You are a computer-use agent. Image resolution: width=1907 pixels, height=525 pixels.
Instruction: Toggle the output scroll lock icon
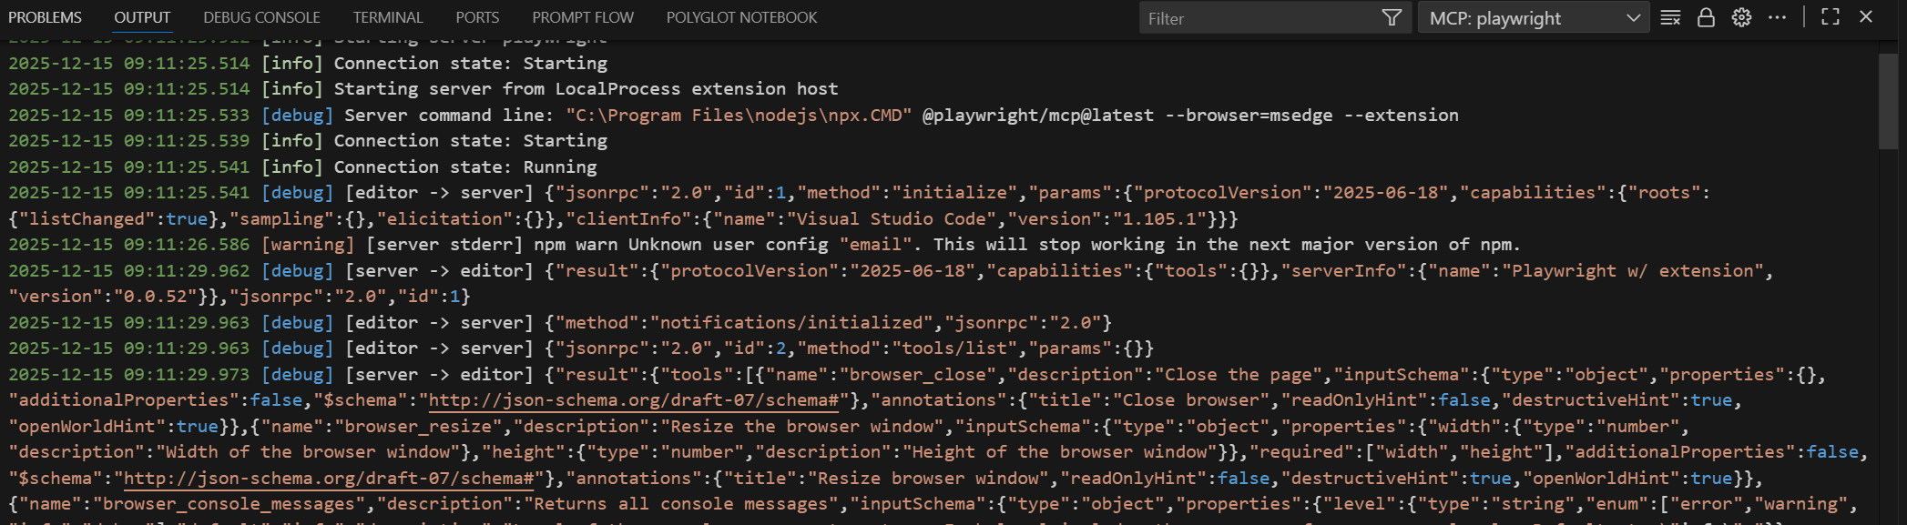[1706, 17]
